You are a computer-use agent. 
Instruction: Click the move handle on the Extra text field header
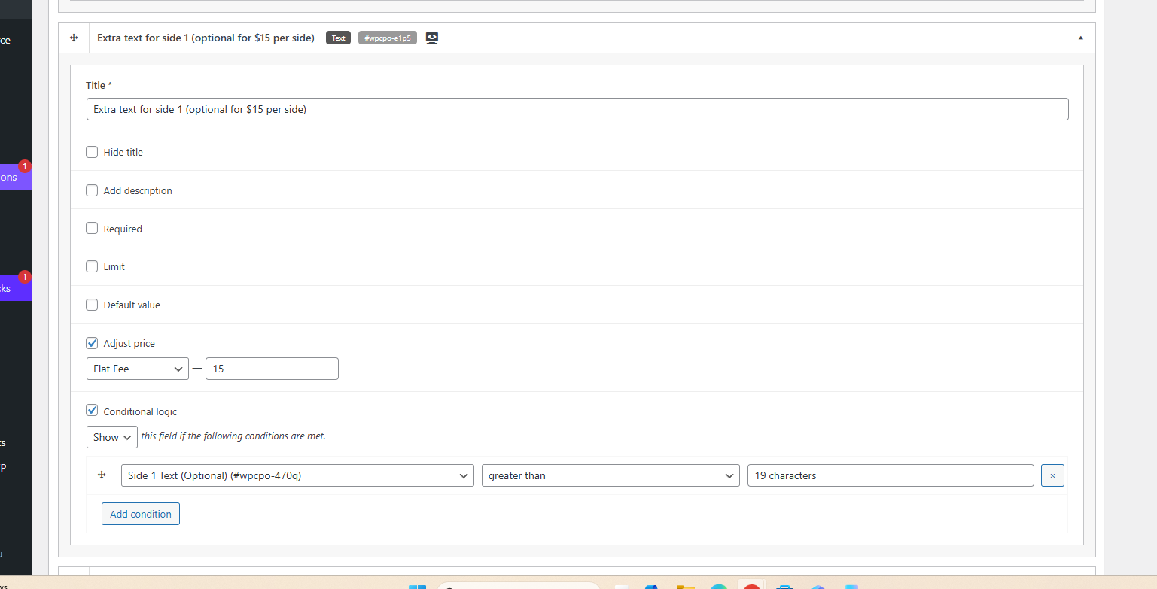click(74, 38)
